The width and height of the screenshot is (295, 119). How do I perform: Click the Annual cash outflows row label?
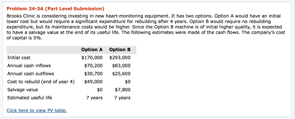pyautogui.click(x=31, y=74)
